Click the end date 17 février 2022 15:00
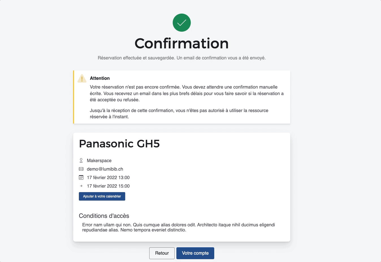The width and height of the screenshot is (381, 262). 108,186
